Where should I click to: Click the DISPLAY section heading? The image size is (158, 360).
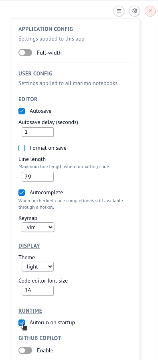coord(29,246)
